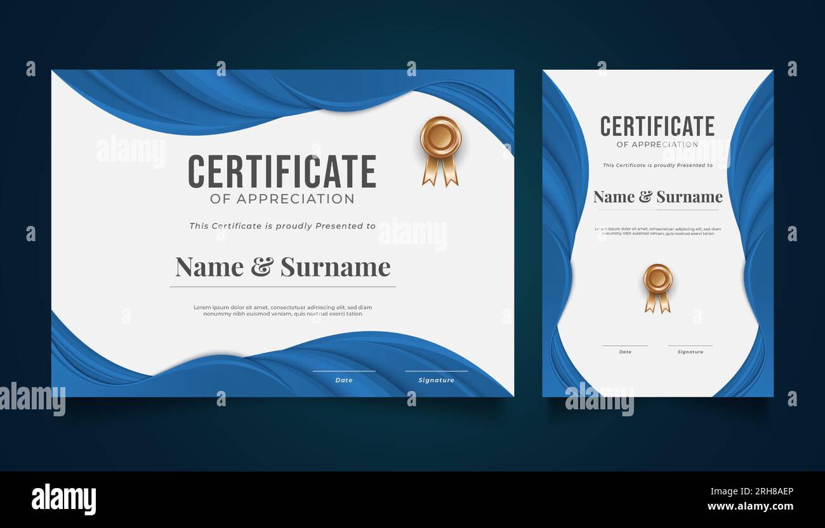
Task: Click the alamy logo in the black footer bar
Action: 63,499
